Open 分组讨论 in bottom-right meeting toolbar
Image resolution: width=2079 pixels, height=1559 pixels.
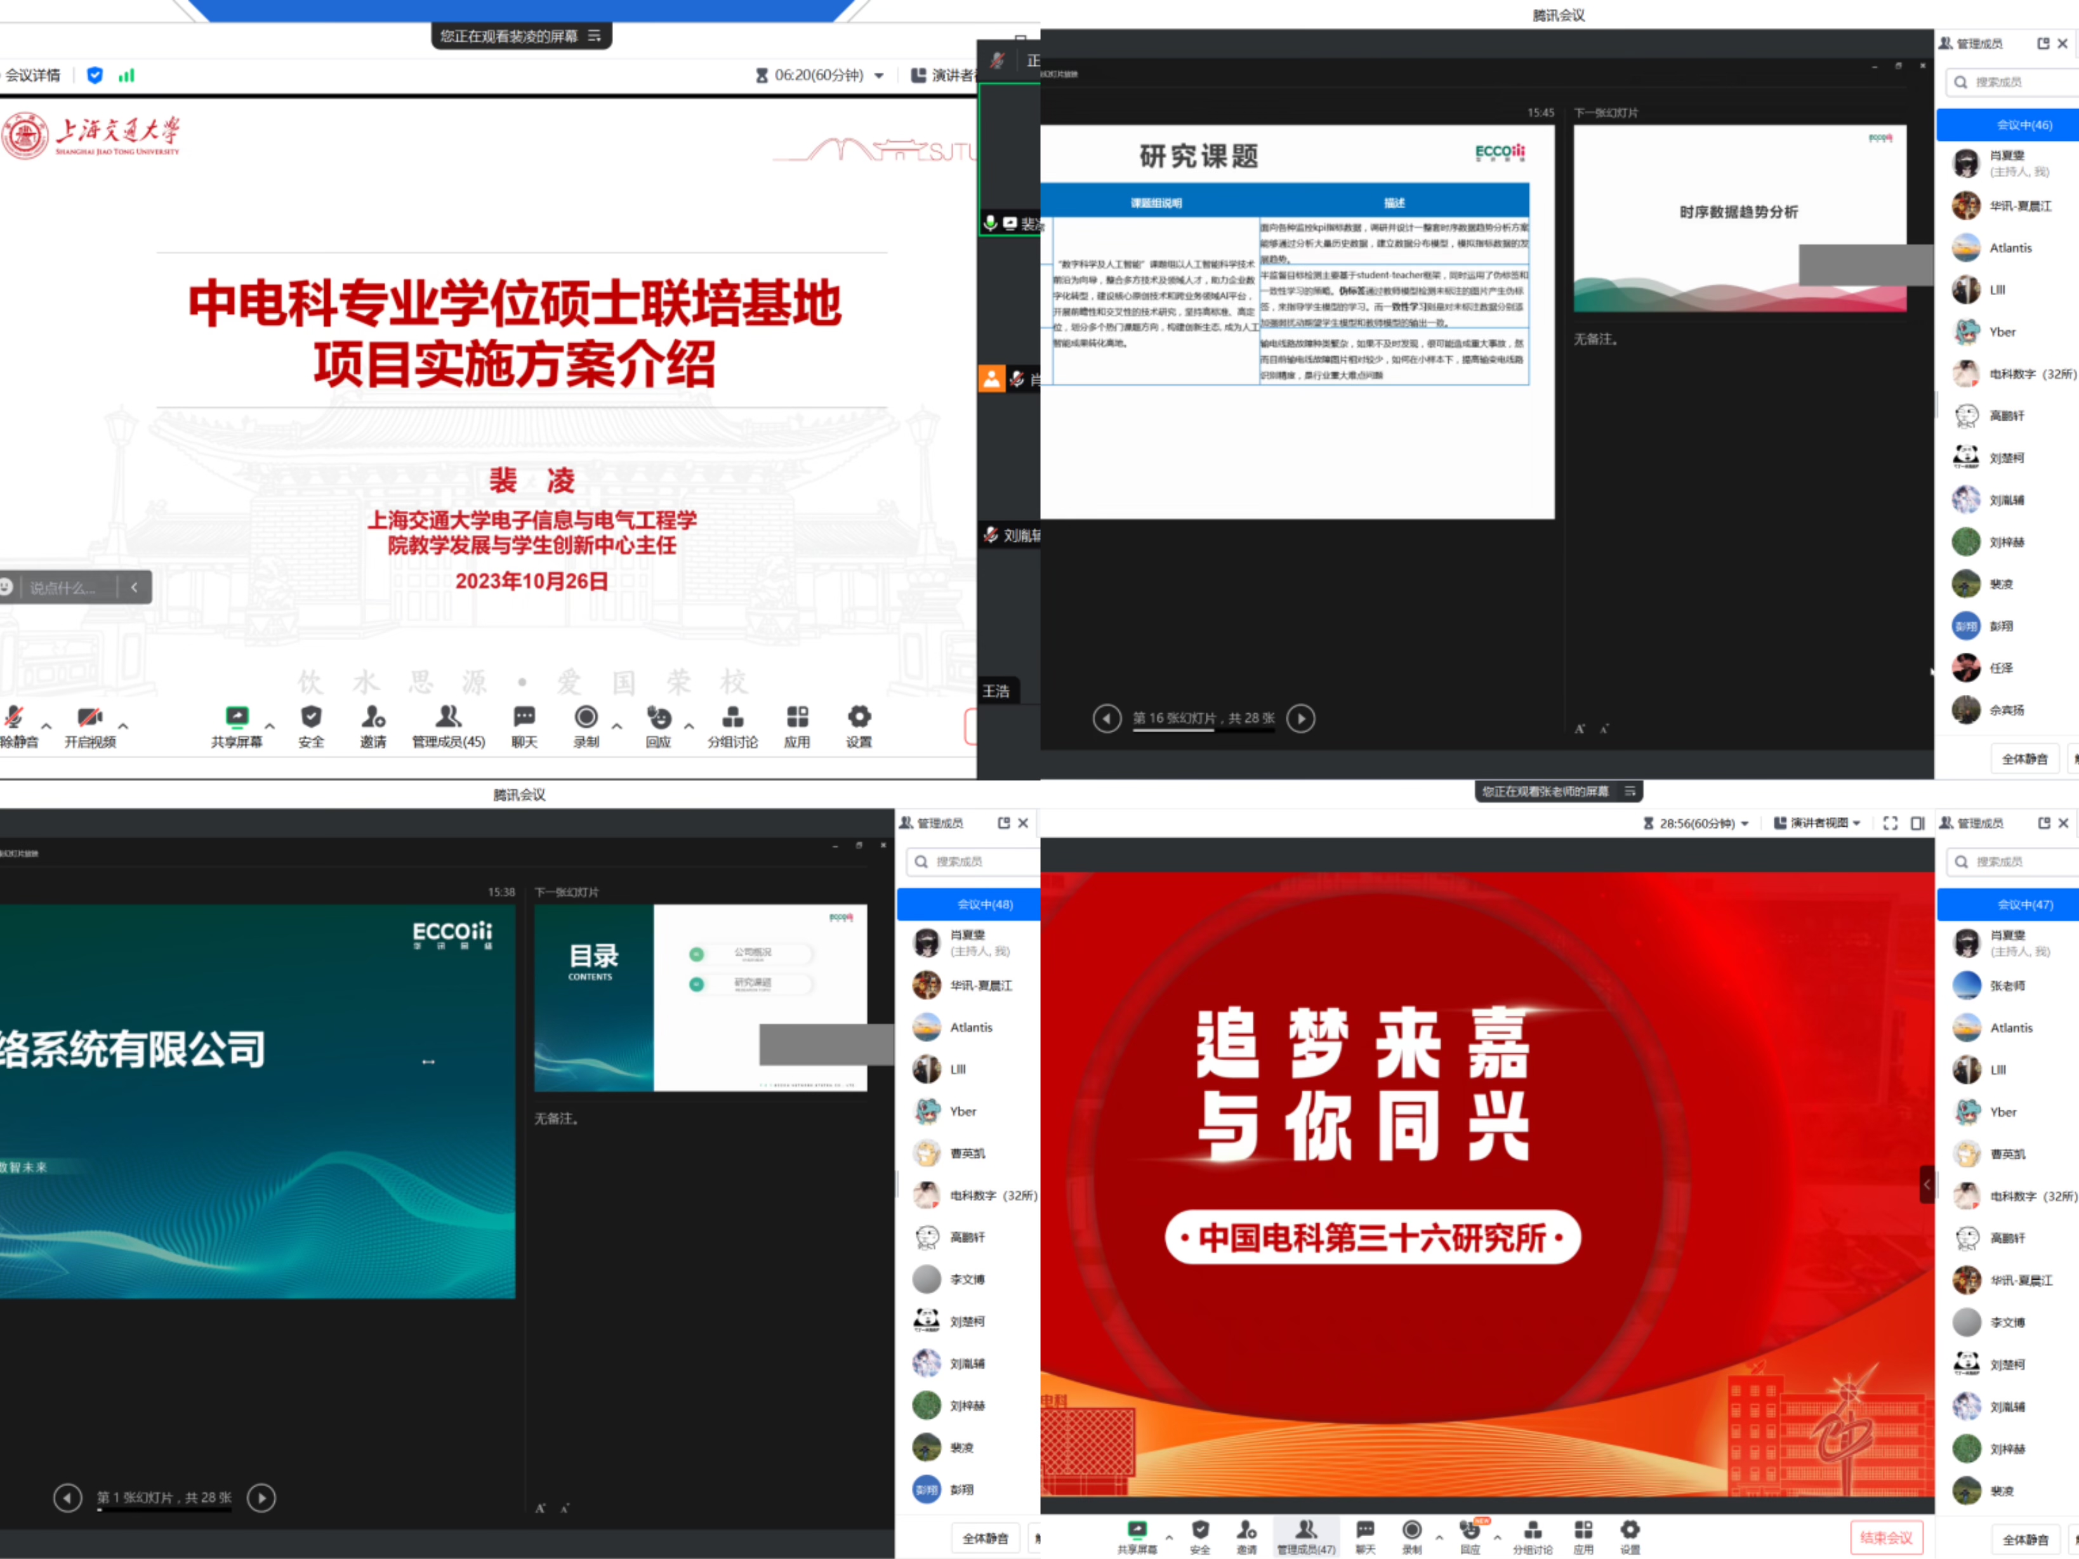pos(1532,1536)
